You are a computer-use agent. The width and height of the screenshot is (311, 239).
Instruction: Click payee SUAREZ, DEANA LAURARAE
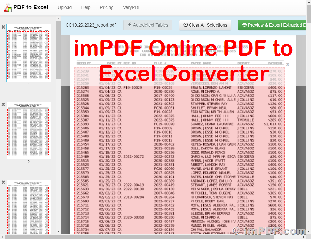[212, 124]
